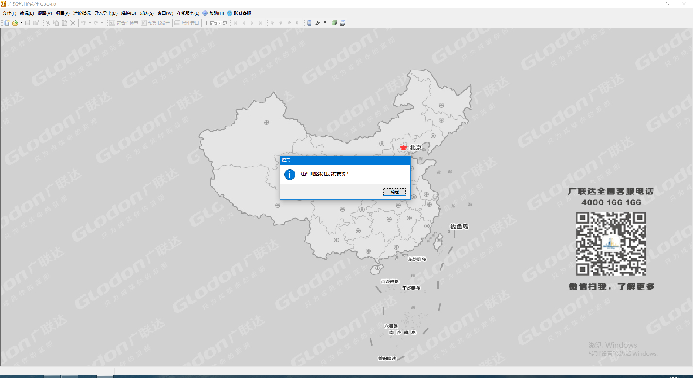Open the 窗口(W) menu
Viewport: 693px width, 378px height.
165,13
